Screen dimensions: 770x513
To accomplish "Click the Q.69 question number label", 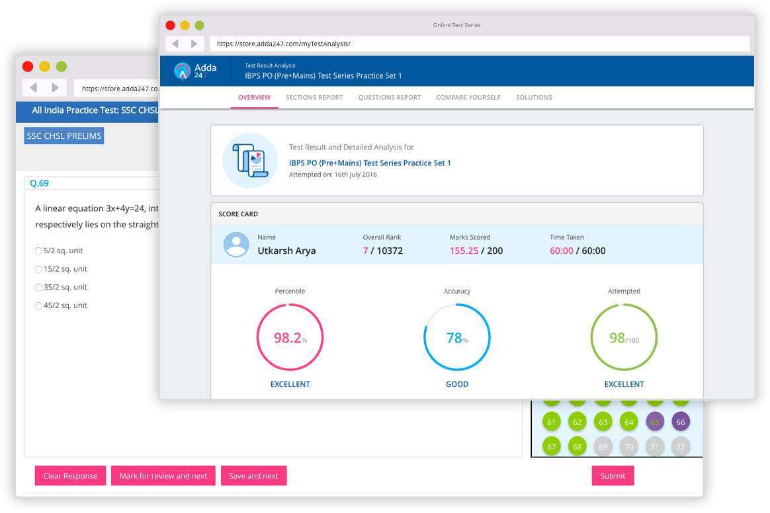I will (x=39, y=183).
